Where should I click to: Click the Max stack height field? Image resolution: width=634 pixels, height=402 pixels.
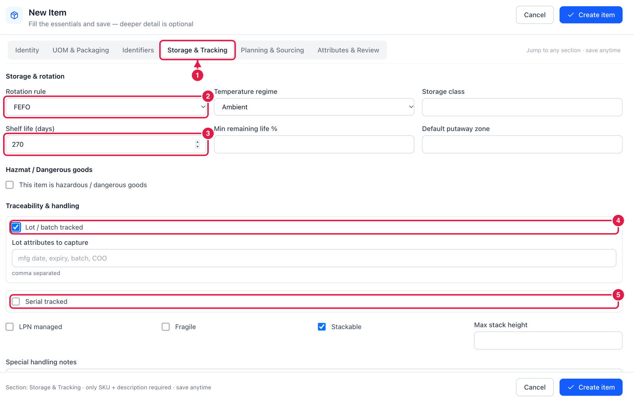[548, 341]
